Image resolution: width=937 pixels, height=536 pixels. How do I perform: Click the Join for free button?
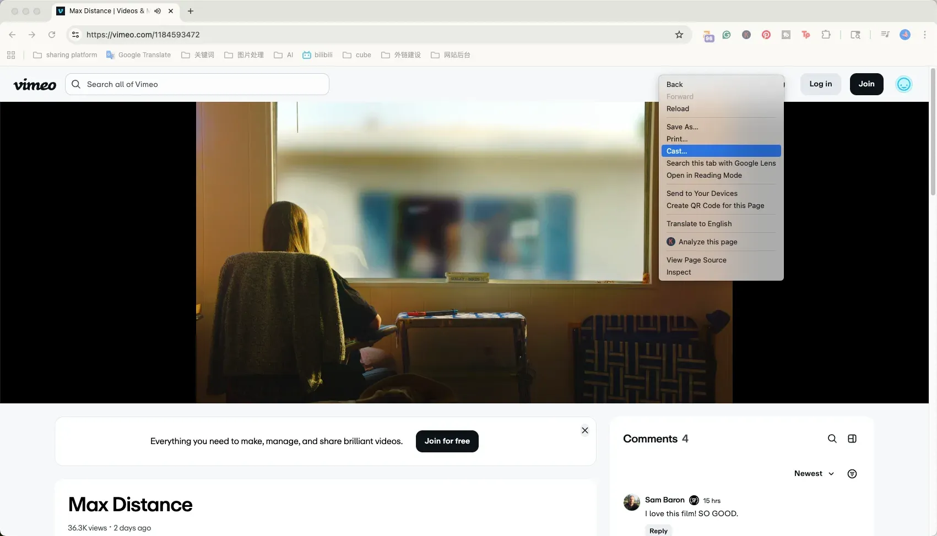pyautogui.click(x=447, y=441)
